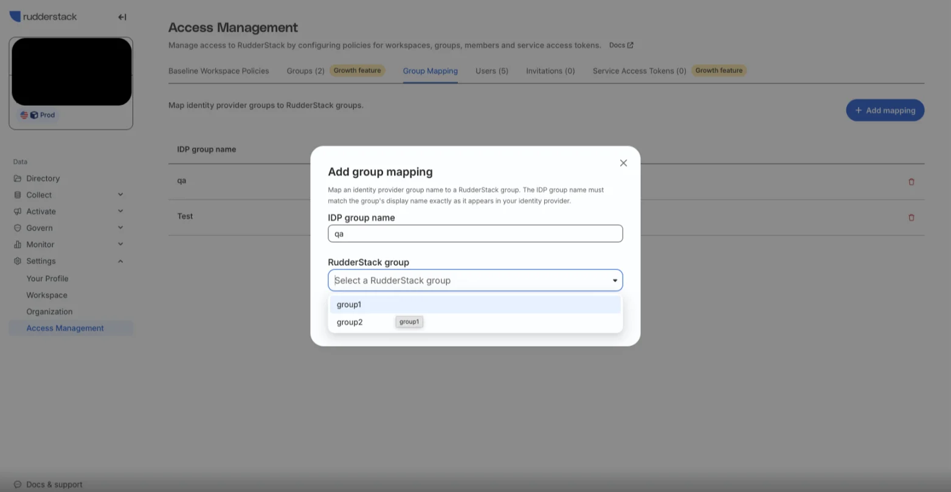Select Access Management in the sidebar
The height and width of the screenshot is (492, 951).
click(x=71, y=328)
